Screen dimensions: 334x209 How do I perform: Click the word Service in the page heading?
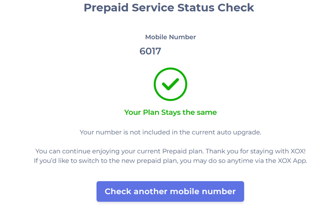point(153,8)
